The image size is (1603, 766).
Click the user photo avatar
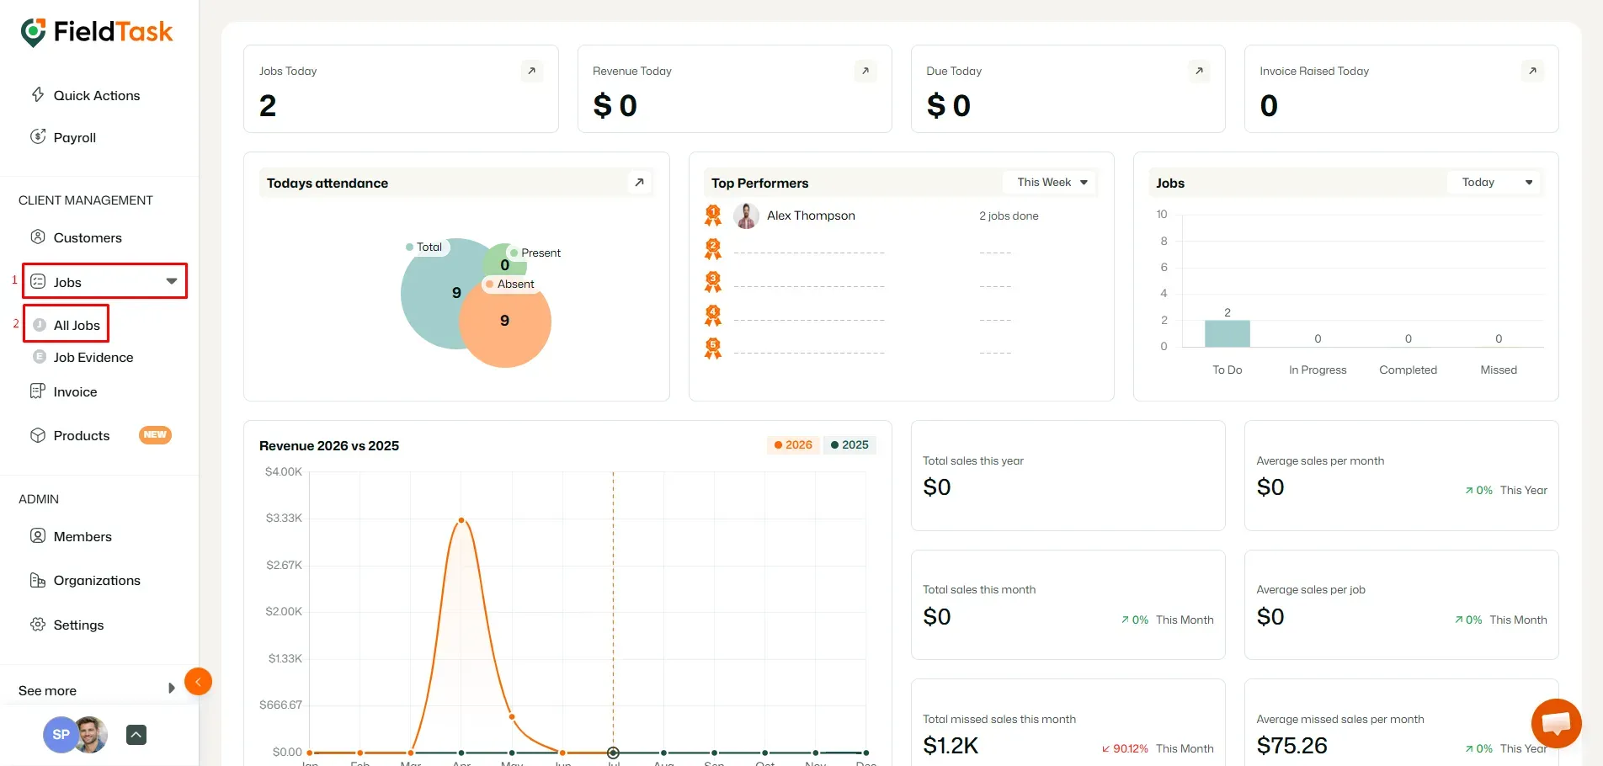point(91,735)
